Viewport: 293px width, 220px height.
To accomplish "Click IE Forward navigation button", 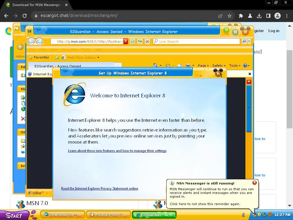I will point(39,41).
